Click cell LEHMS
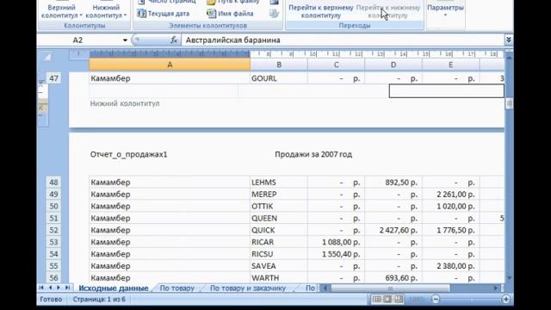The width and height of the screenshot is (551, 310). tap(279, 182)
